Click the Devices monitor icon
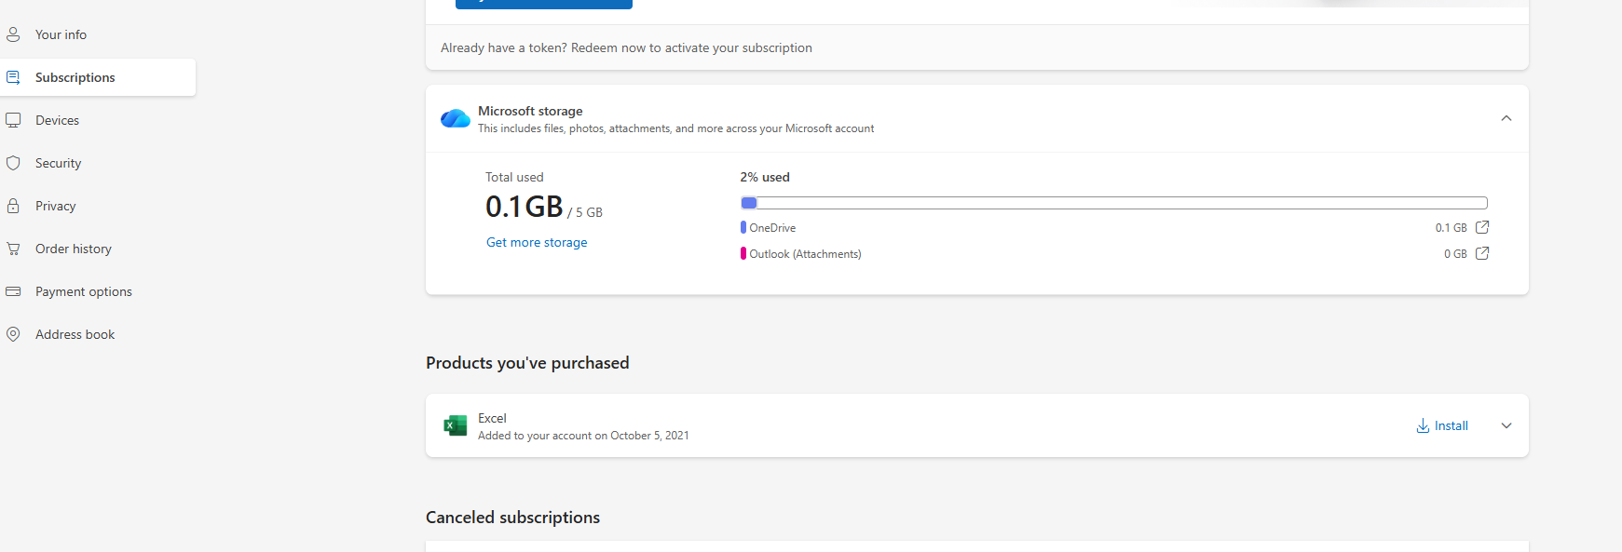1622x552 pixels. point(13,120)
